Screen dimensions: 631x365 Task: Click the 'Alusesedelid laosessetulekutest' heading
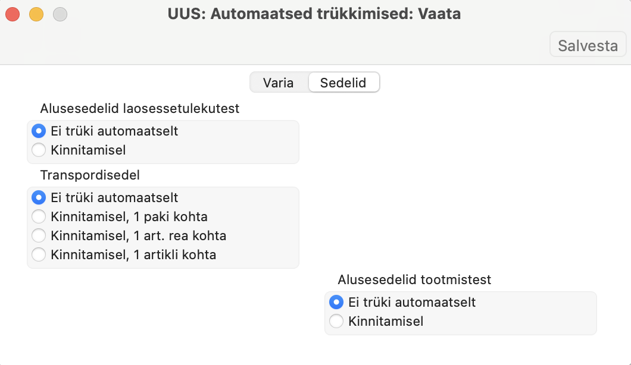[140, 108]
